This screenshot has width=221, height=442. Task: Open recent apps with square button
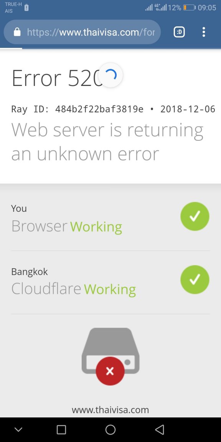click(61, 430)
